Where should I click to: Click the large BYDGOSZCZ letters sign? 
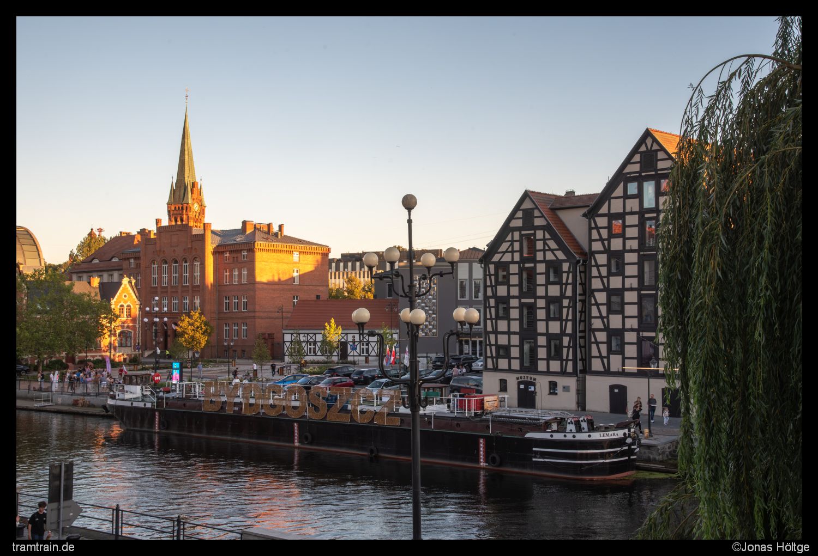(x=302, y=404)
